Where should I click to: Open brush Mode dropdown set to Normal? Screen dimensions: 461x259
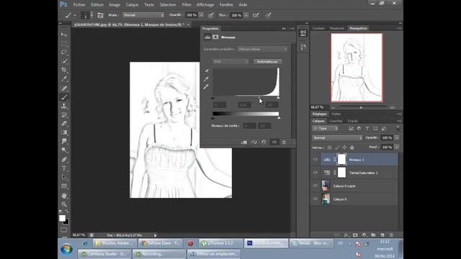pos(143,15)
